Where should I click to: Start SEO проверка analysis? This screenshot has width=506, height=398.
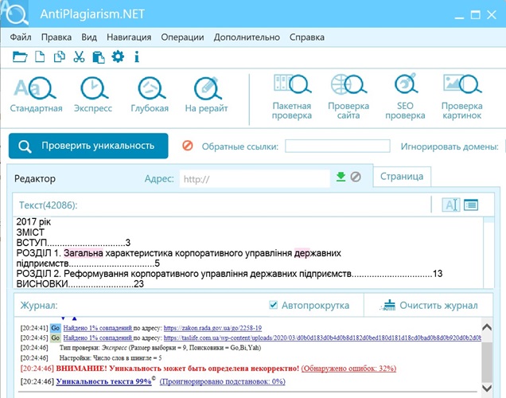click(405, 97)
